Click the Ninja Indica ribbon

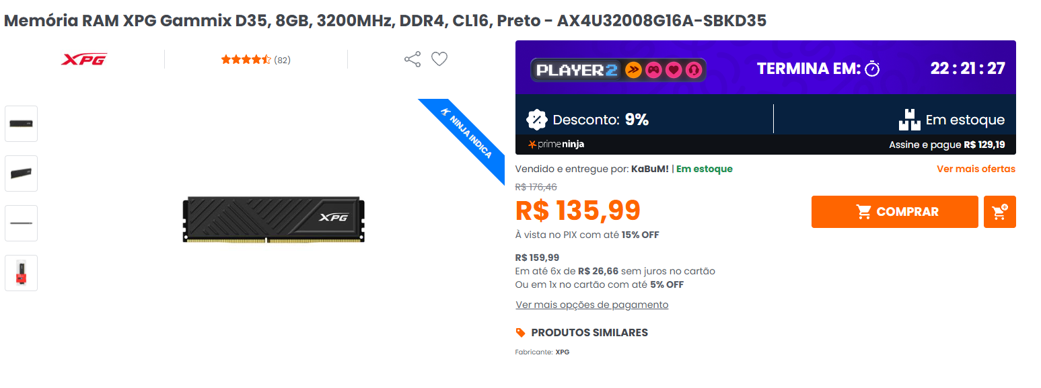466,137
